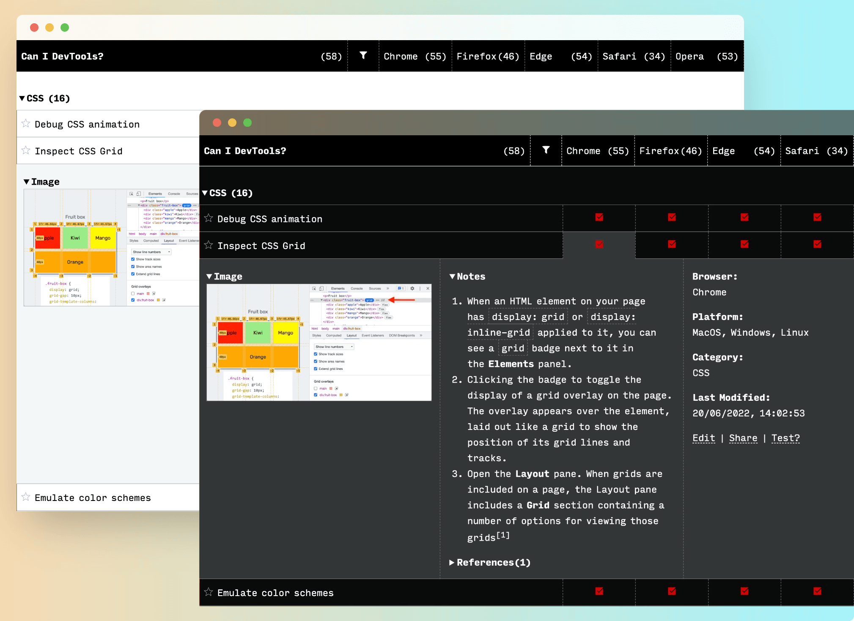The height and width of the screenshot is (621, 854).
Task: Click Firefox checkbox for Inspect CSS Grid
Action: point(672,244)
